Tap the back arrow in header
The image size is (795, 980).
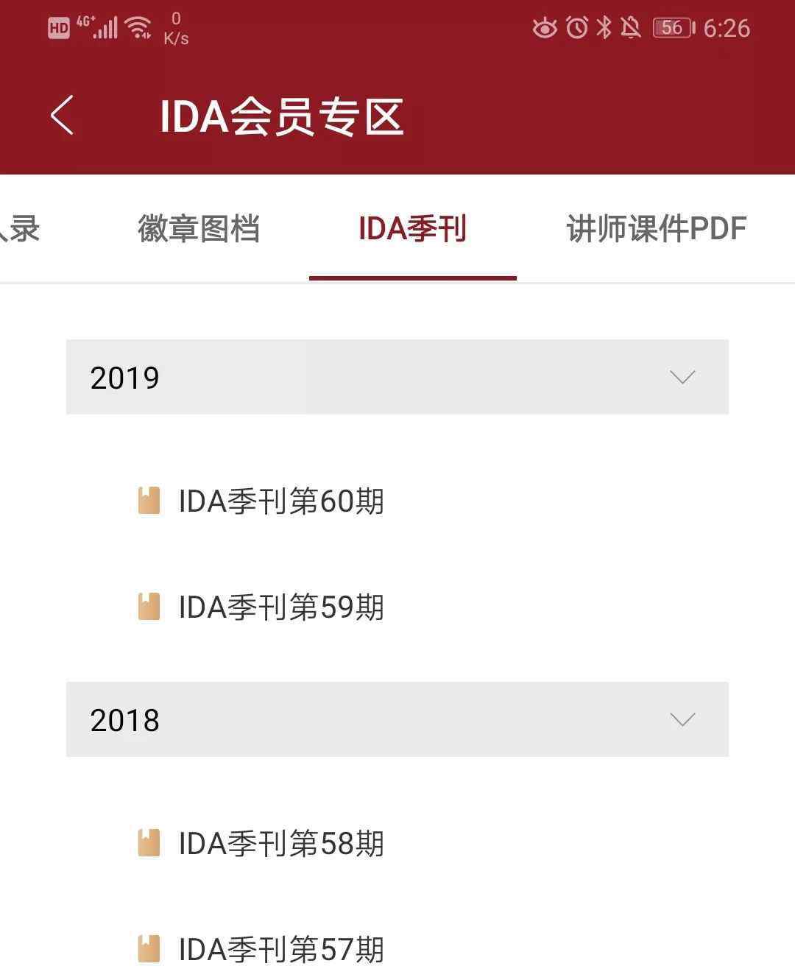pyautogui.click(x=63, y=116)
